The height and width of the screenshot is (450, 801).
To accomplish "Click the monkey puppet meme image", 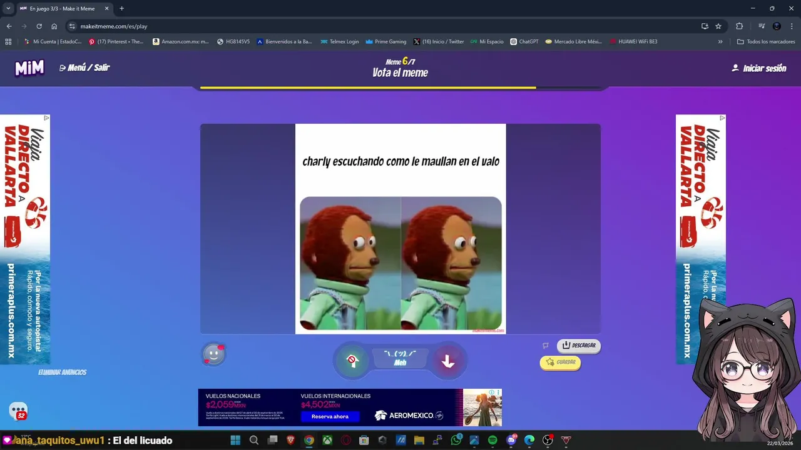I will coord(400,263).
